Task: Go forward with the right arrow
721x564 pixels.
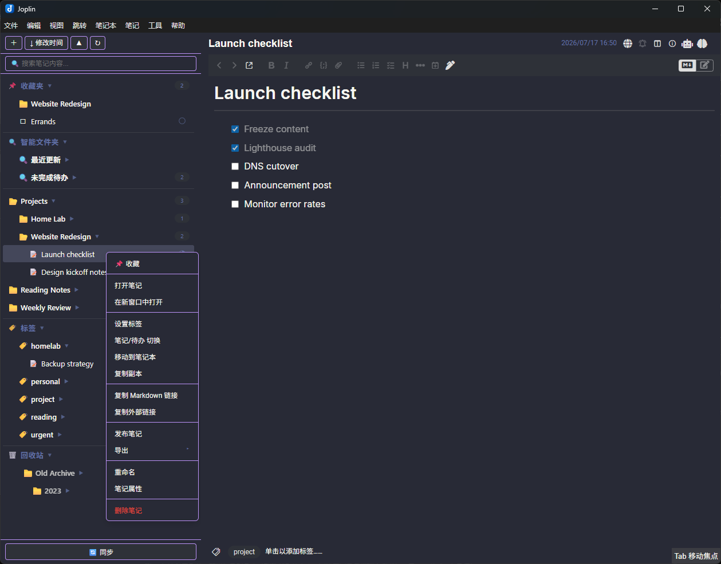Action: click(234, 65)
